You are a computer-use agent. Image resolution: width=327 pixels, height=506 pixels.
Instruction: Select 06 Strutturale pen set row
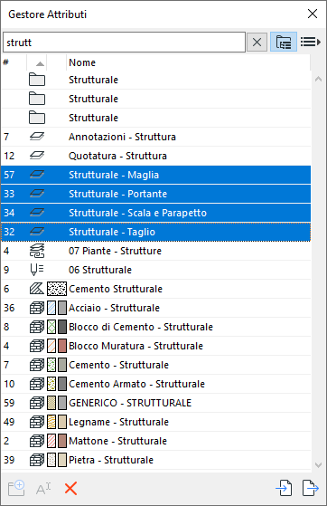pos(156,270)
